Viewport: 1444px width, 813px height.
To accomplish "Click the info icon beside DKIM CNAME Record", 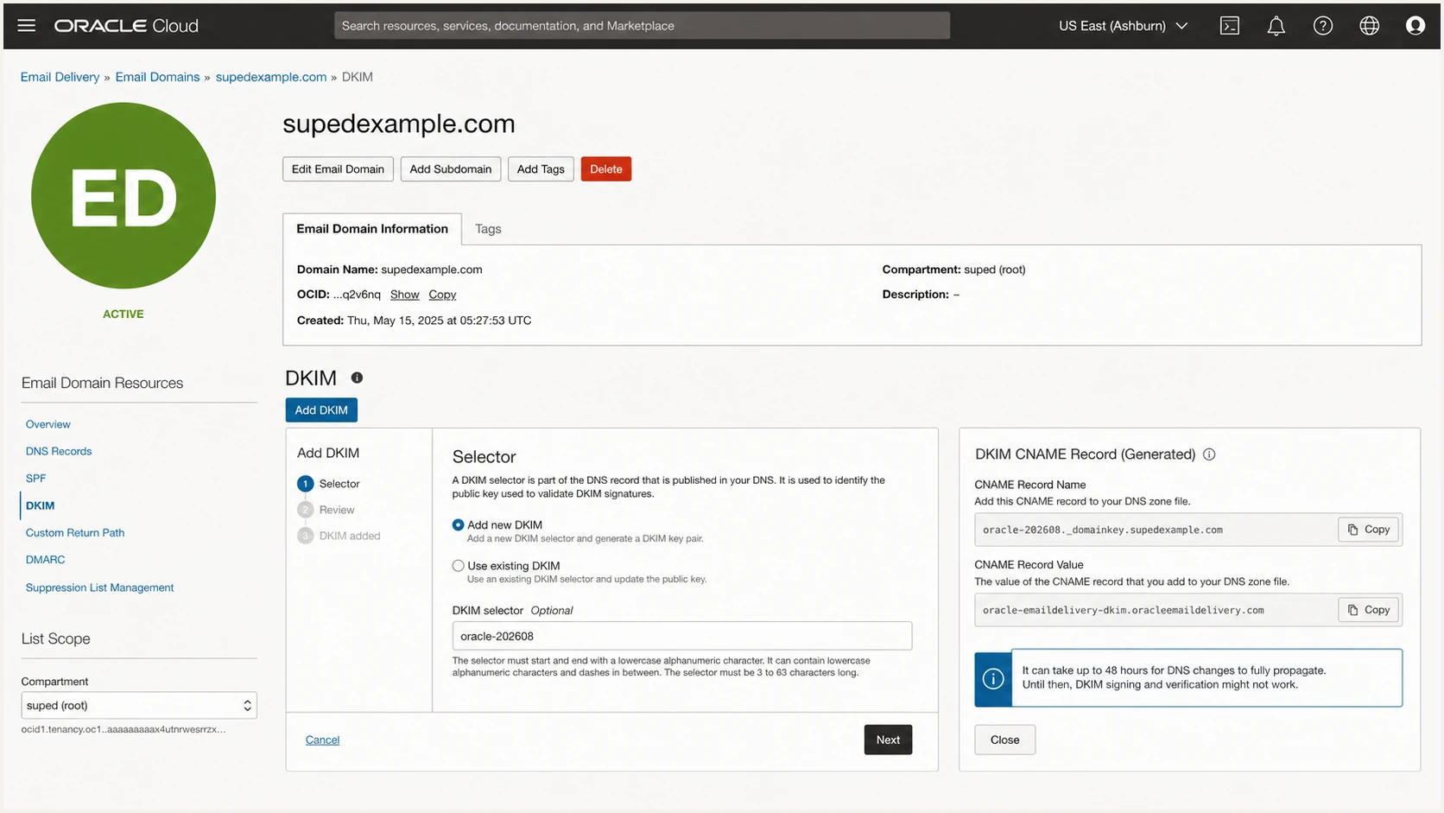I will click(x=1209, y=454).
